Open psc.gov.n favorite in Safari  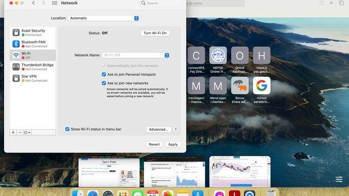(x=262, y=60)
